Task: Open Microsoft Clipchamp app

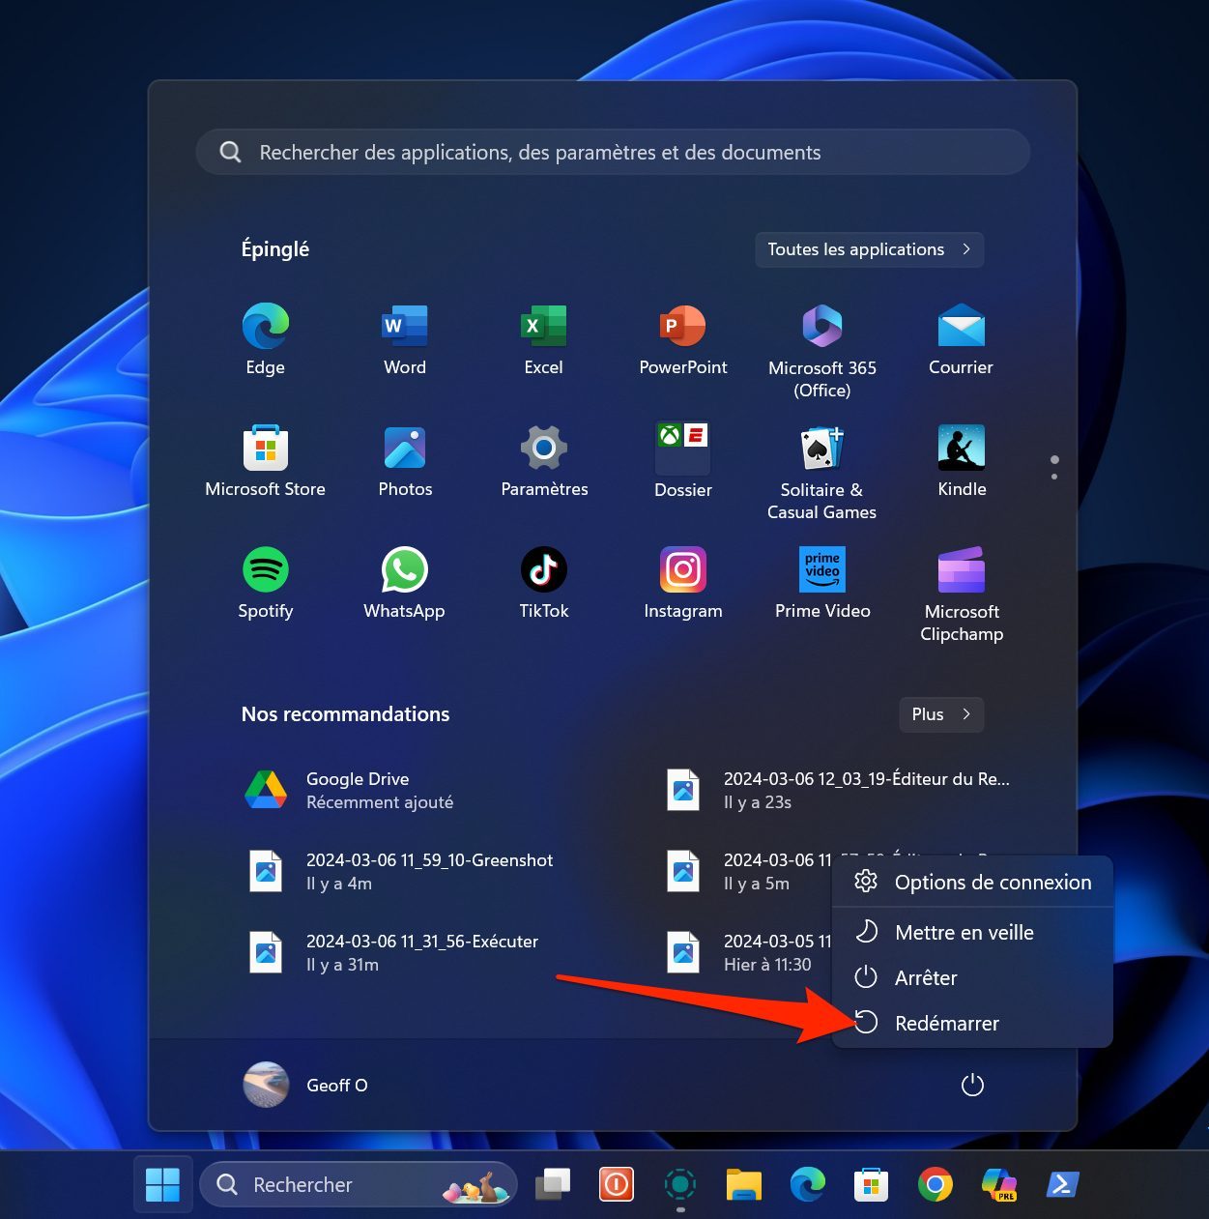Action: (962, 594)
